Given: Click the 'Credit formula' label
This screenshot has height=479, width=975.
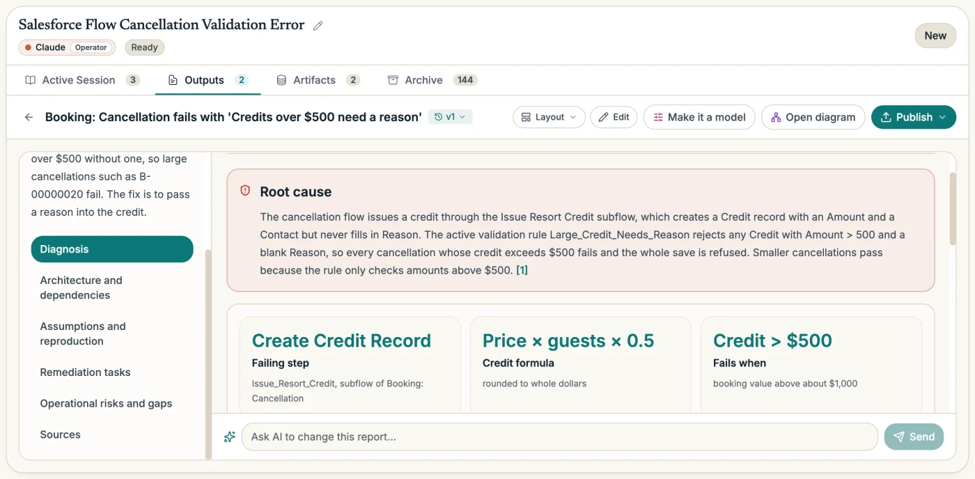Looking at the screenshot, I should pyautogui.click(x=518, y=363).
